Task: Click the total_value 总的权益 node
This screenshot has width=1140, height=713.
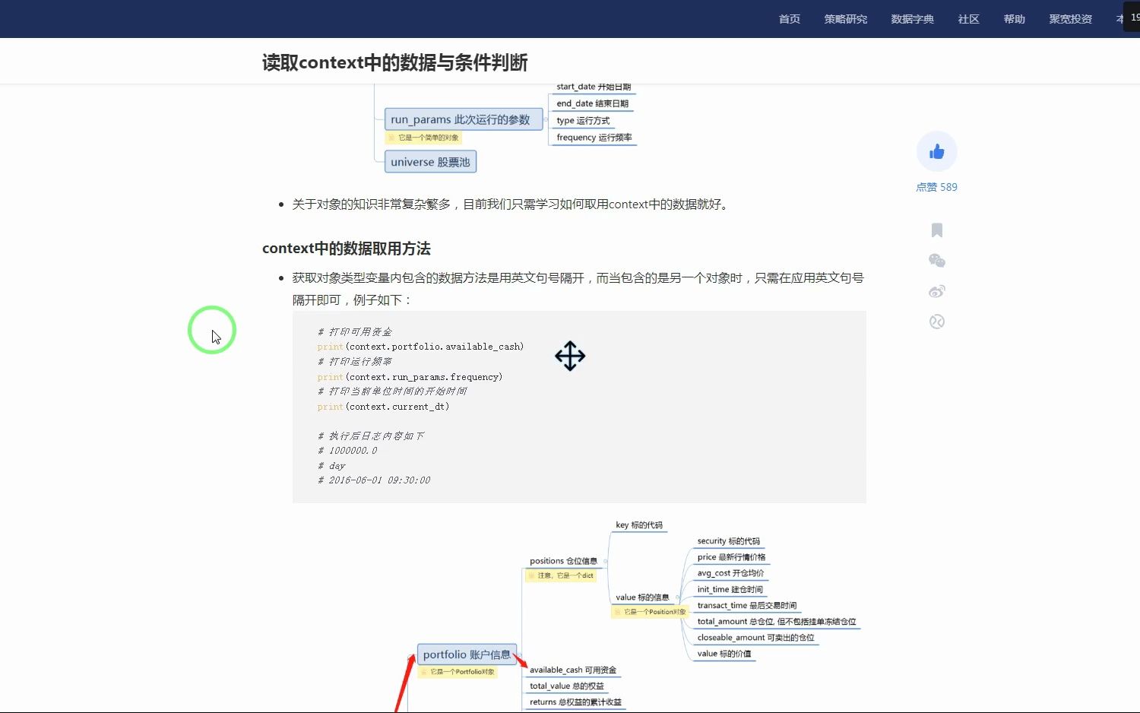Action: click(x=567, y=686)
